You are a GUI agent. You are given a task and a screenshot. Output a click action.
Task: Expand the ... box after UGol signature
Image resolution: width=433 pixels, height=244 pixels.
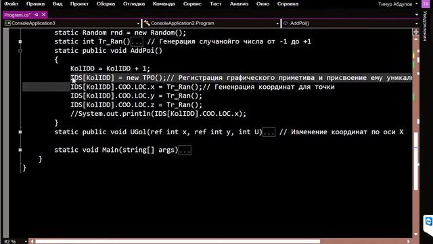point(269,132)
